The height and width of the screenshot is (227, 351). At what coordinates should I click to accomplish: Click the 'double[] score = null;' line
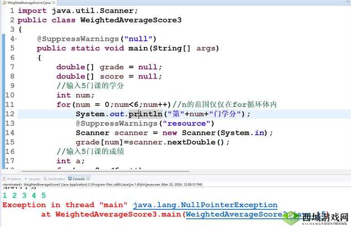109,77
